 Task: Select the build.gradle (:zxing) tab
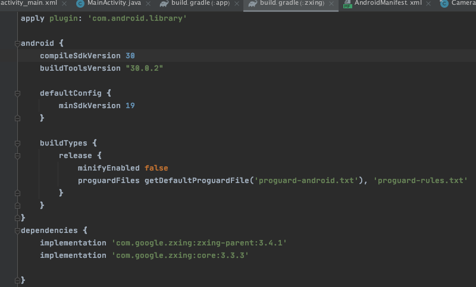pyautogui.click(x=292, y=3)
